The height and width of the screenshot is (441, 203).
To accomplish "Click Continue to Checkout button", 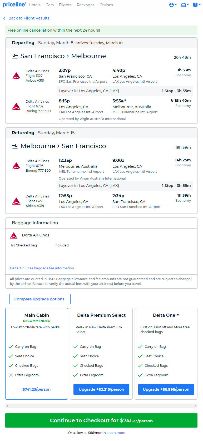I will tap(101, 420).
